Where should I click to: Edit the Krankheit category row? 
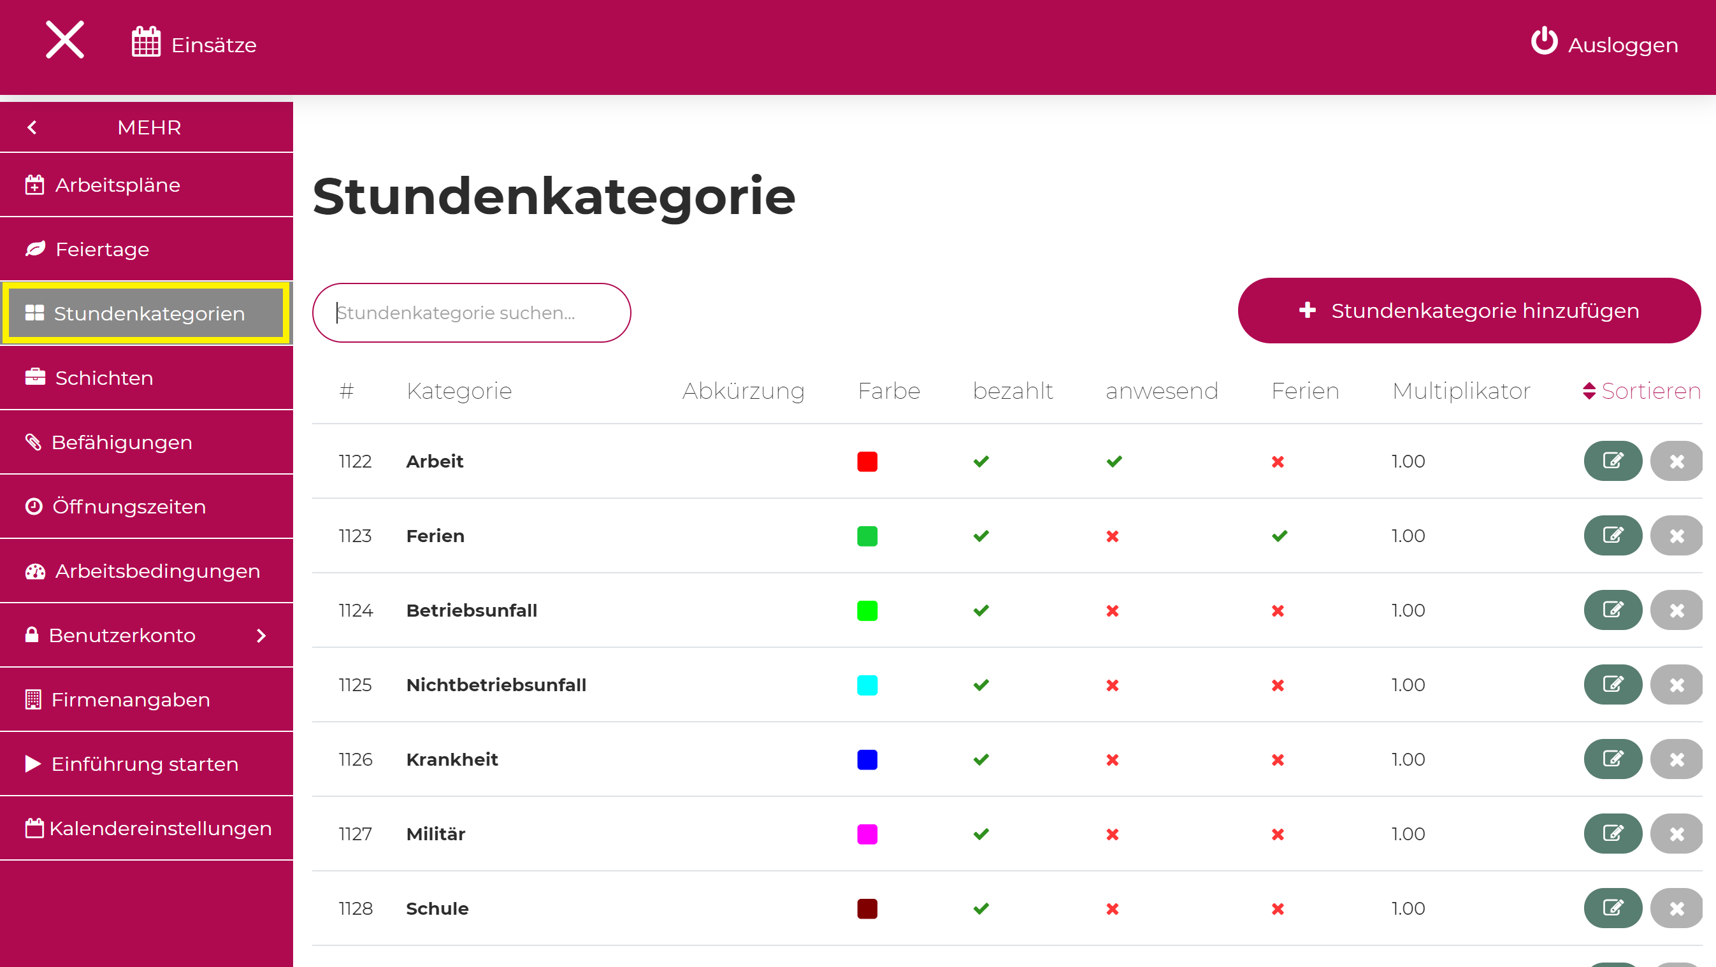[1613, 759]
